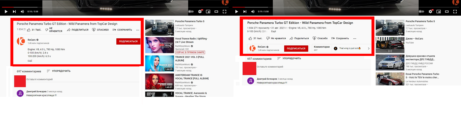Open RoCars channel avatar in right layout
The width and height of the screenshot is (461, 114).
point(252,48)
